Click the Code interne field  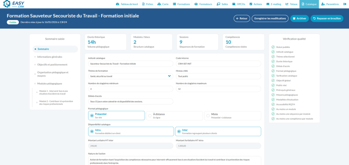tap(218, 64)
